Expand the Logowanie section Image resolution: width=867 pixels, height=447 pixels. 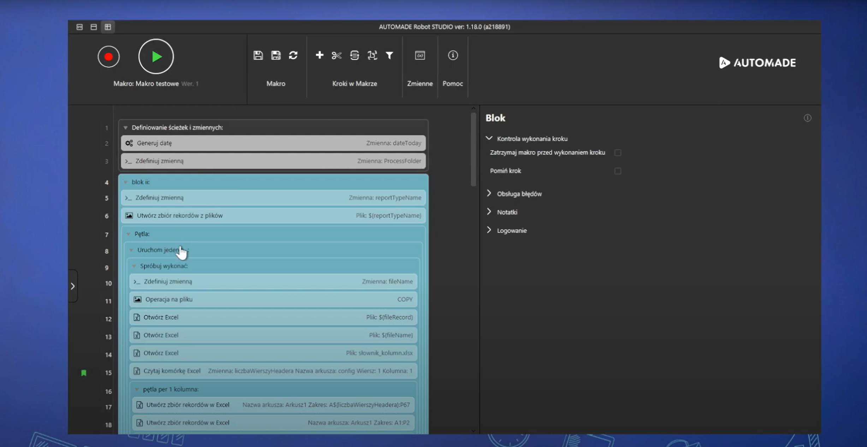click(x=489, y=230)
